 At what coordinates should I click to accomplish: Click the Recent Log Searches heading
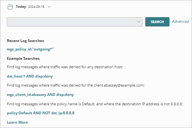(25, 40)
